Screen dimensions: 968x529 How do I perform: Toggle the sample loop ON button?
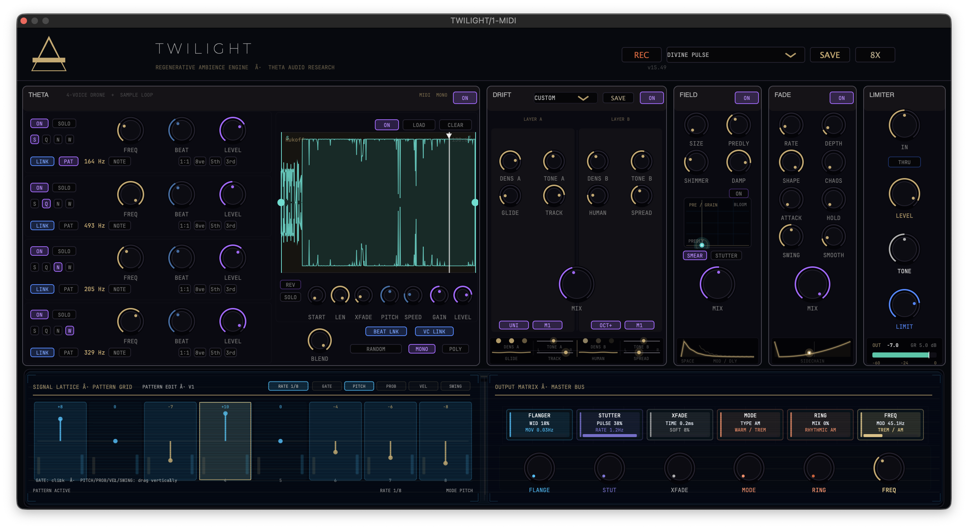387,125
